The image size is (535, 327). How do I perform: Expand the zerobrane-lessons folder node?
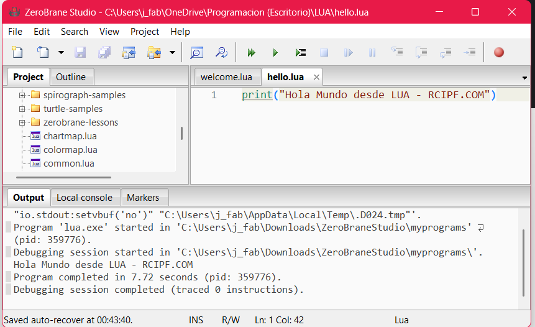[x=22, y=122]
